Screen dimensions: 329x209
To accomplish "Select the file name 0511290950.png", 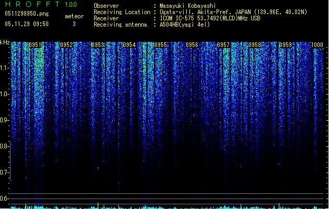I will (x=27, y=14).
